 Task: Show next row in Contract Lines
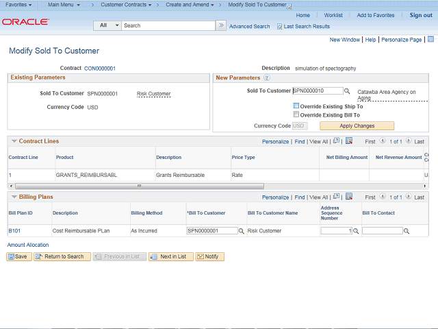point(409,141)
